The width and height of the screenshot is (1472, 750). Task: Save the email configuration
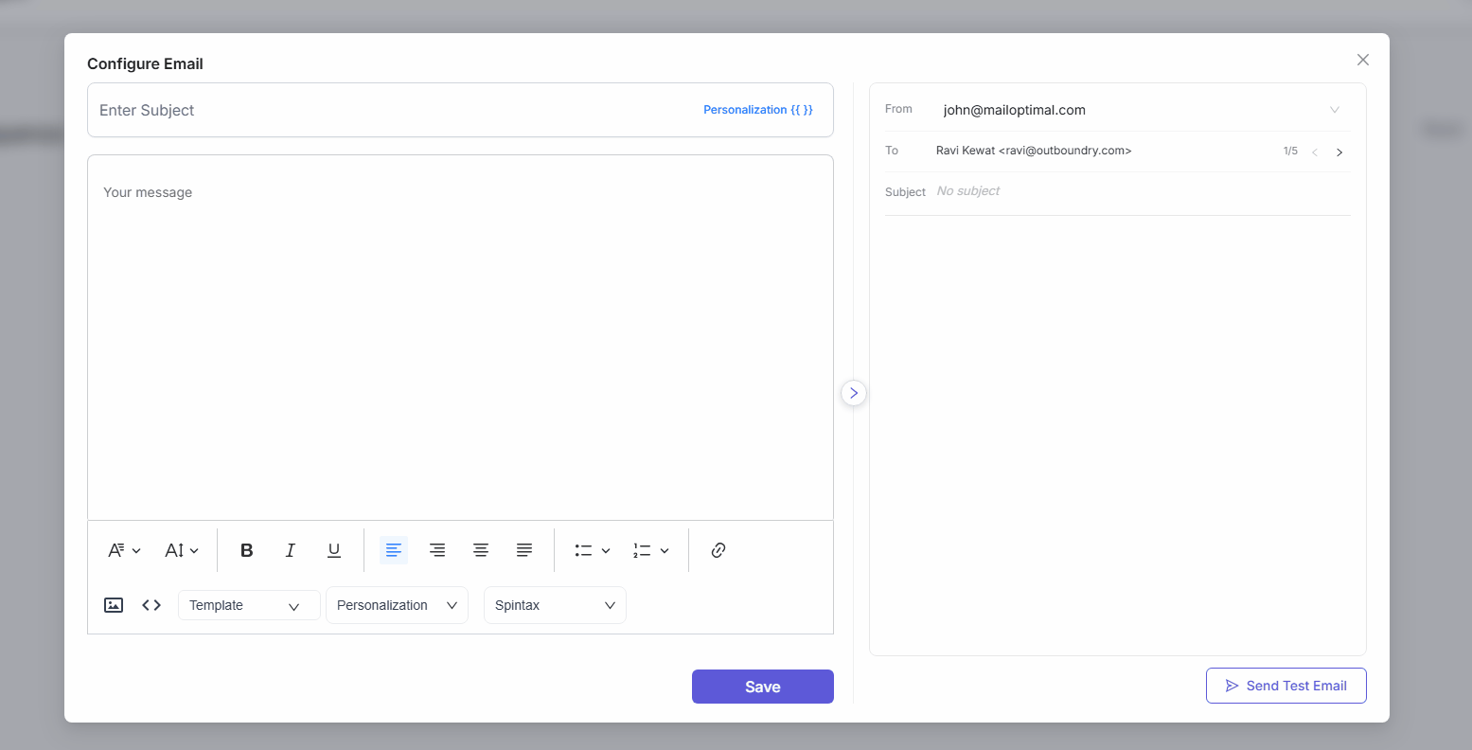point(762,686)
